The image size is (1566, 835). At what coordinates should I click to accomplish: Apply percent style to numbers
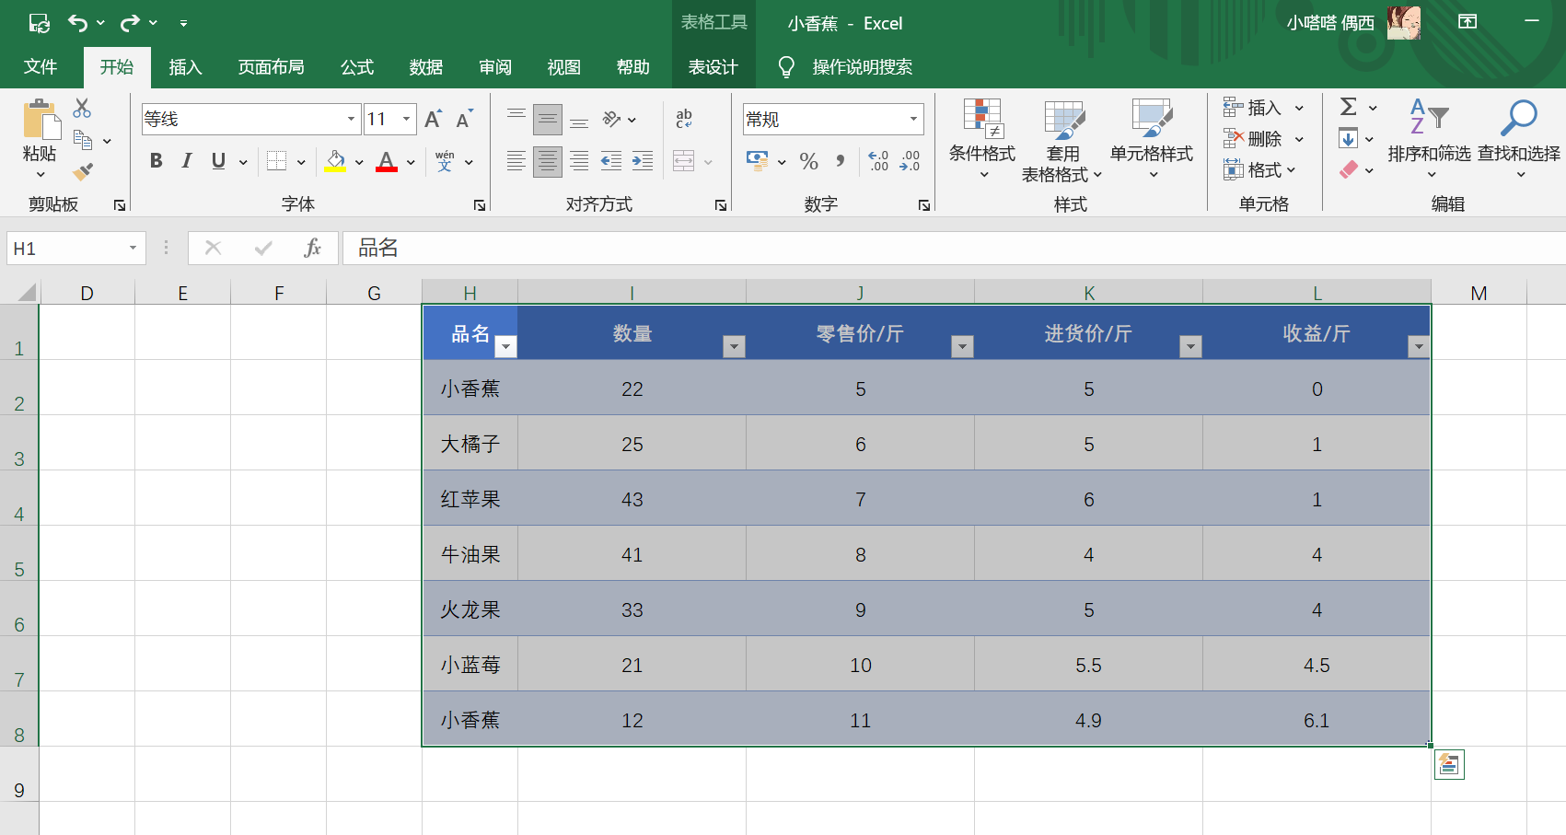pyautogui.click(x=809, y=162)
